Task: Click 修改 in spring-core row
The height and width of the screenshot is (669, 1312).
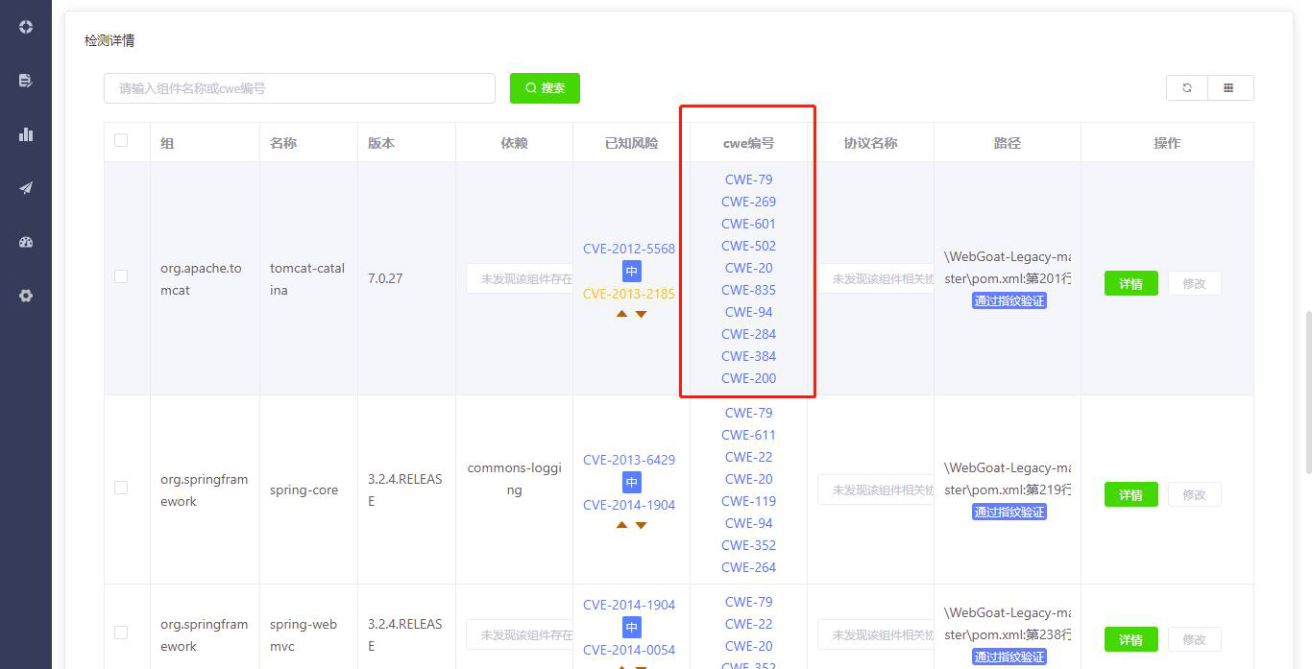Action: [1194, 494]
